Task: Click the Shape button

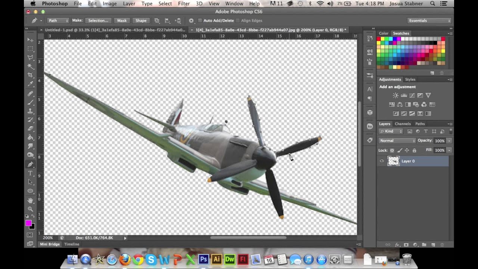Action: point(141,21)
